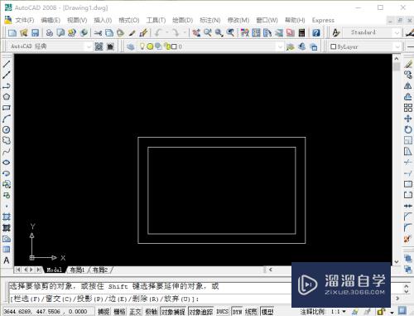This screenshot has width=414, height=316.
Task: Click the 模型 model space button
Action: [x=267, y=312]
